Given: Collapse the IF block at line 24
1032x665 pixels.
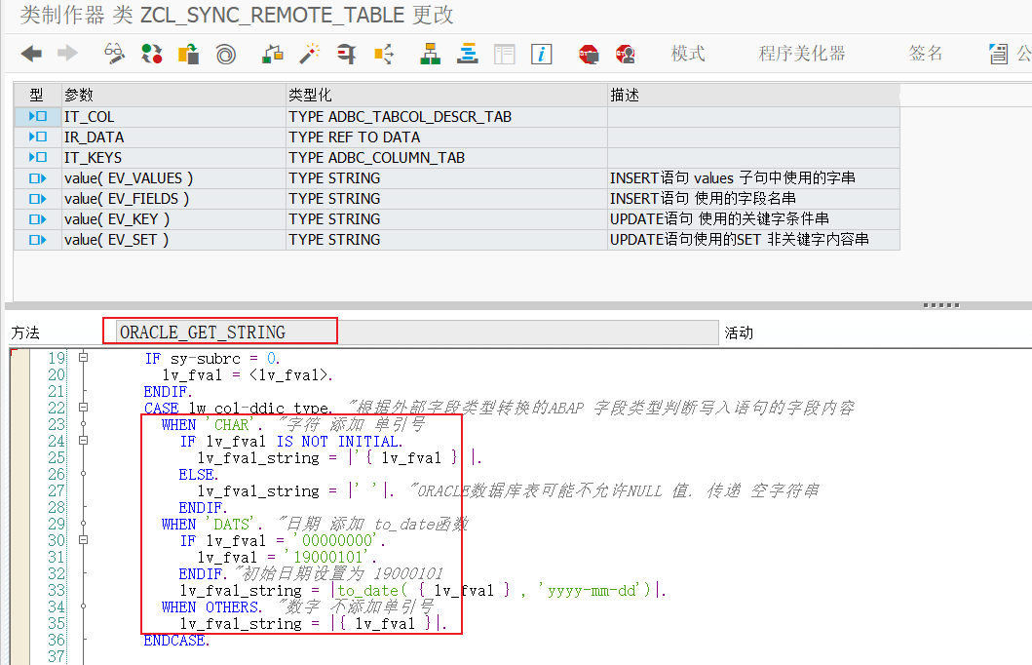Looking at the screenshot, I should [84, 441].
